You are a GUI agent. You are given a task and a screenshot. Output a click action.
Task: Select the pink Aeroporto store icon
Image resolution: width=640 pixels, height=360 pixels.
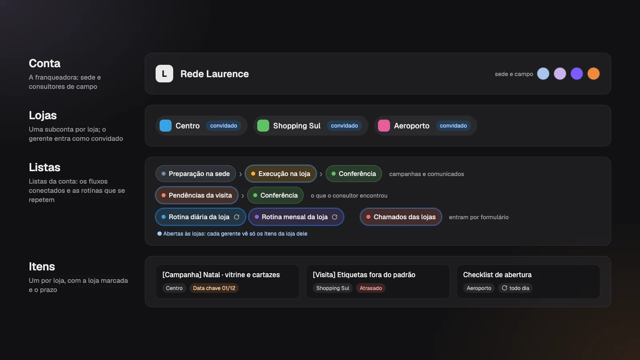coord(384,126)
